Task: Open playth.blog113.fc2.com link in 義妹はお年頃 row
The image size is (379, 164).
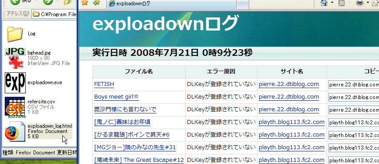Action: click(291, 122)
